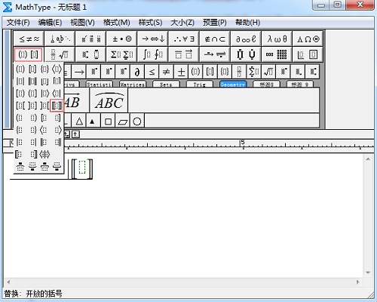Open the 视图(V) menu

pos(82,23)
